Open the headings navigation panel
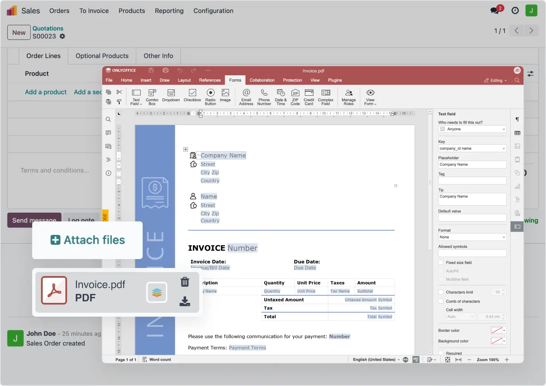546x386 pixels. [x=108, y=160]
